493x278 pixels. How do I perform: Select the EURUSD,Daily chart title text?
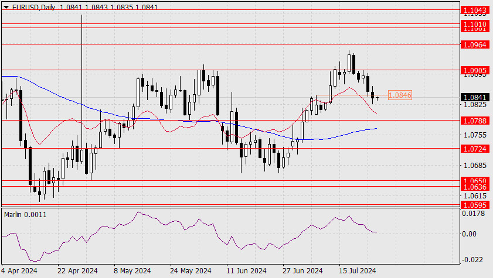(x=33, y=7)
